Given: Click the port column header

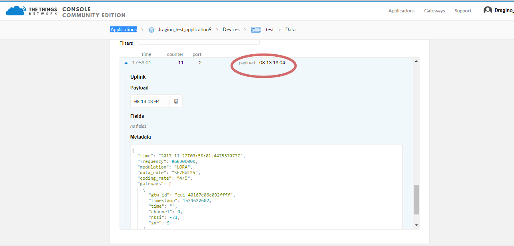Looking at the screenshot, I should 197,54.
